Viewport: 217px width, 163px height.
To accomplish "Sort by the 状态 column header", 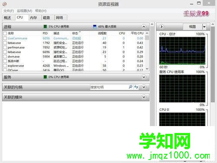I will pos(75,33).
